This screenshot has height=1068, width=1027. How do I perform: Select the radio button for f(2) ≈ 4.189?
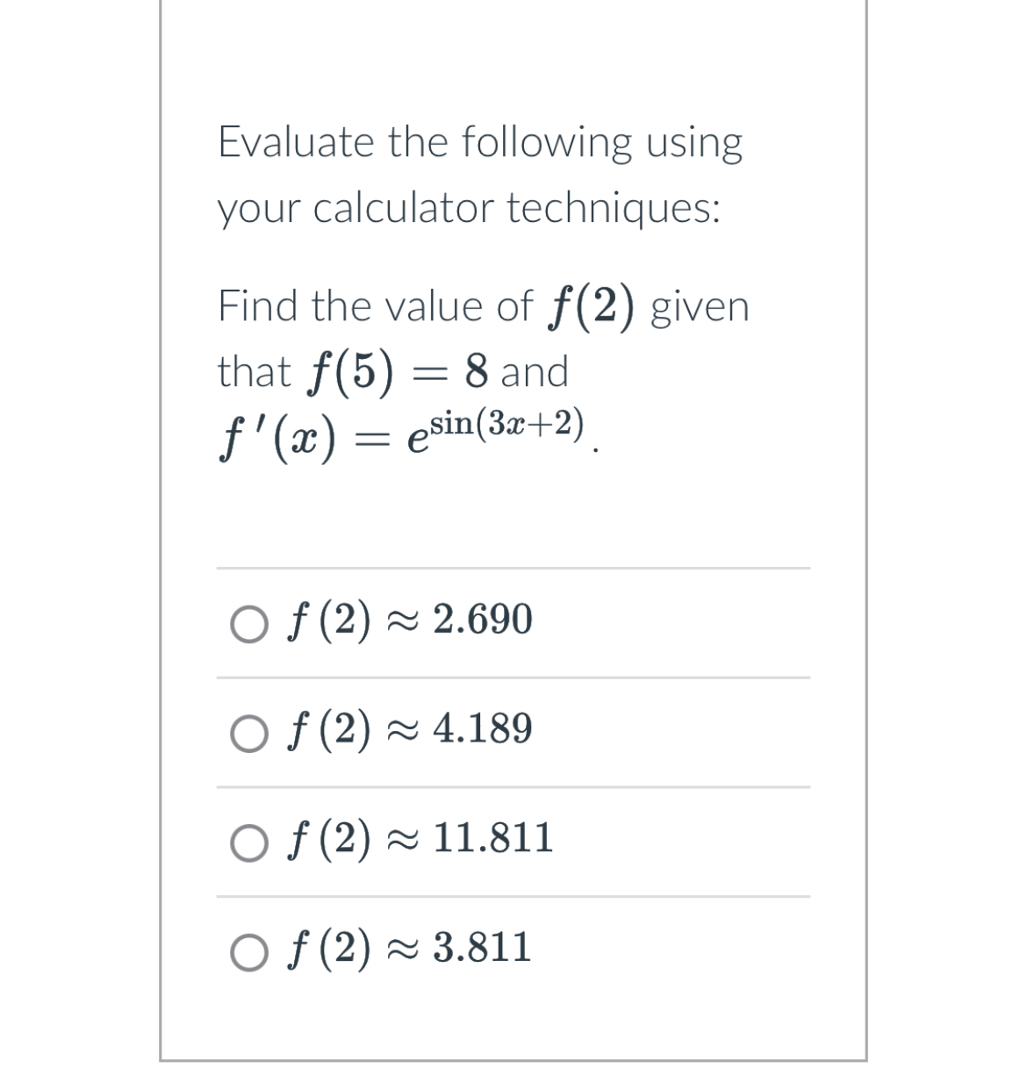[248, 732]
